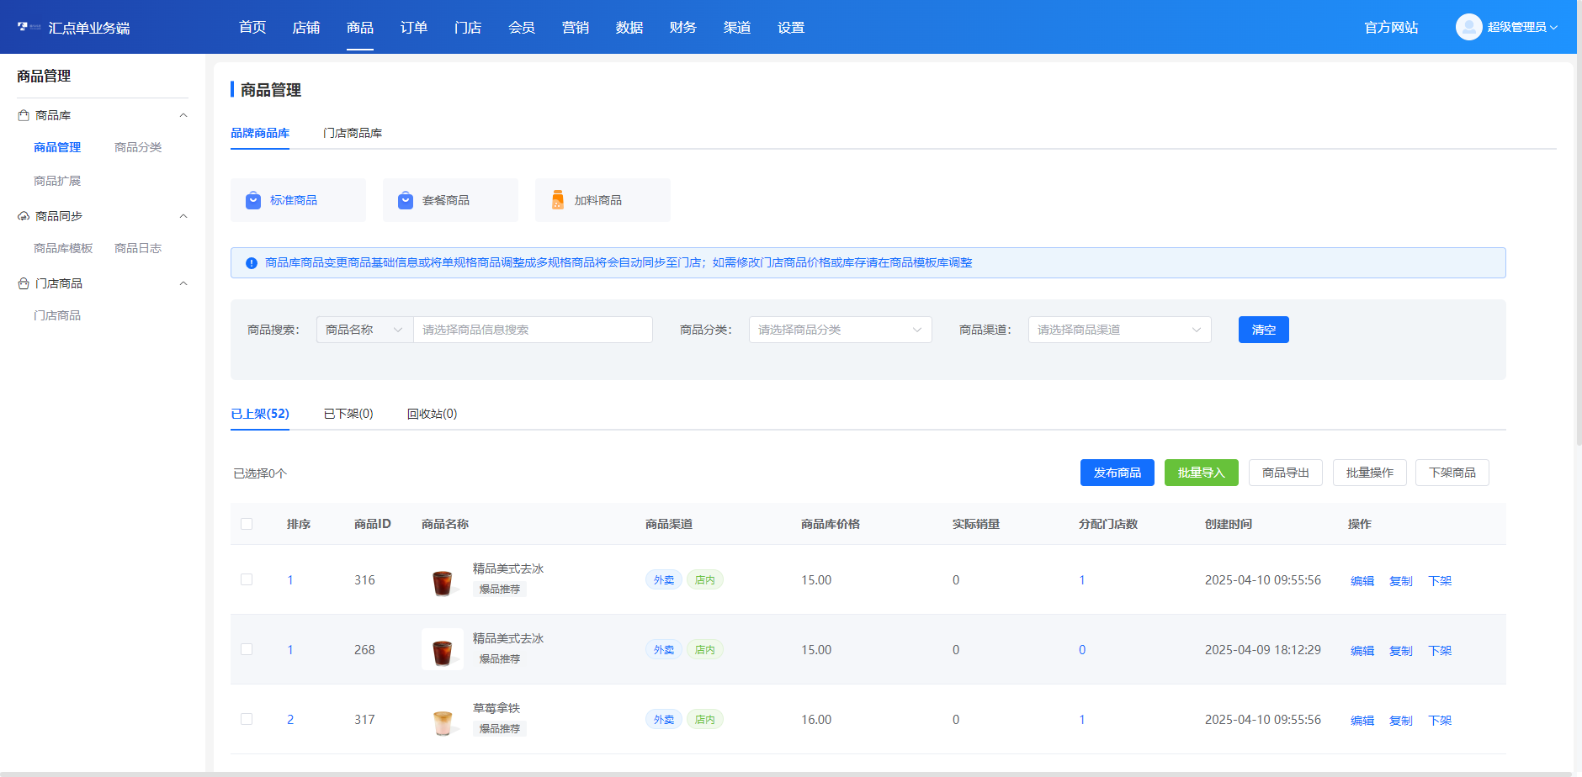Open 渠道 in top navigation
Image resolution: width=1582 pixels, height=777 pixels.
737,28
